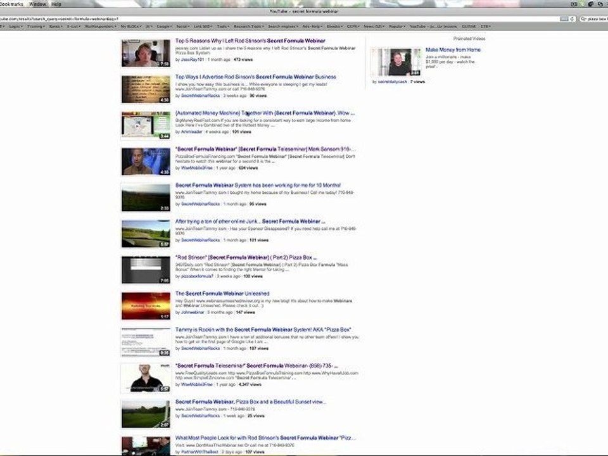Expand the News bookmarks folder
Viewport: 608px width, 456px height.
point(374,27)
